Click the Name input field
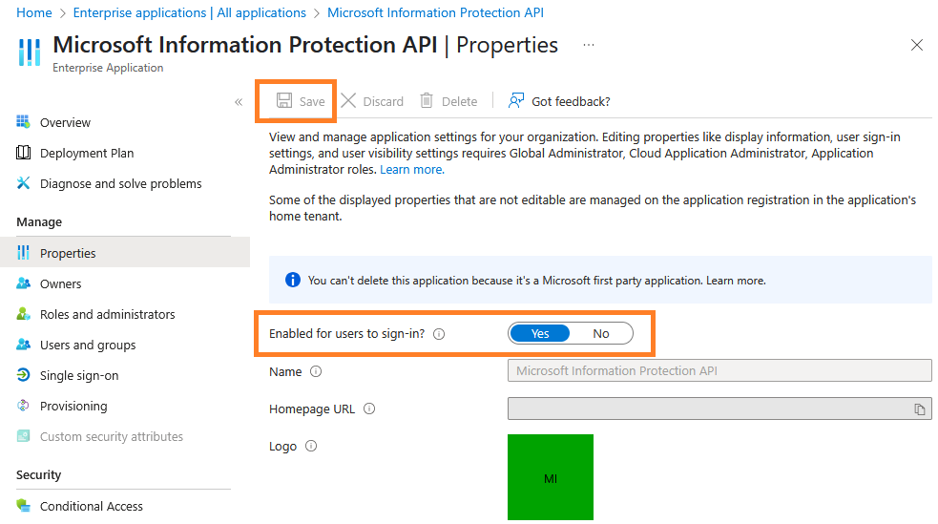Viewport: 938px width, 524px height. click(719, 371)
